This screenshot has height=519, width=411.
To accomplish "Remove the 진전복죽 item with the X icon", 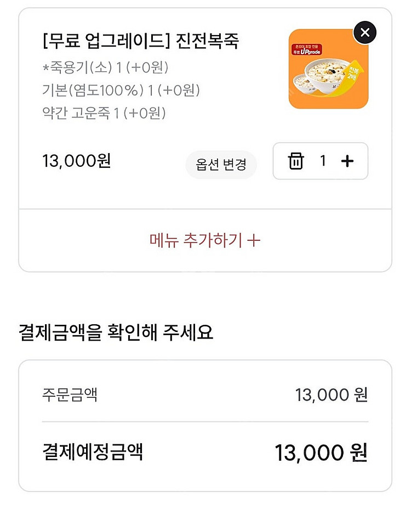I will coord(365,32).
